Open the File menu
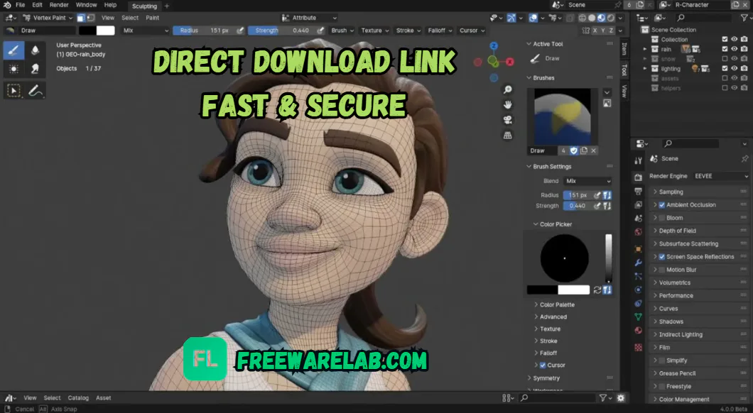753x413 pixels. [x=20, y=5]
